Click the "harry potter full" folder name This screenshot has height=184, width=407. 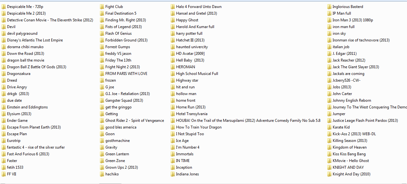coord(189,33)
